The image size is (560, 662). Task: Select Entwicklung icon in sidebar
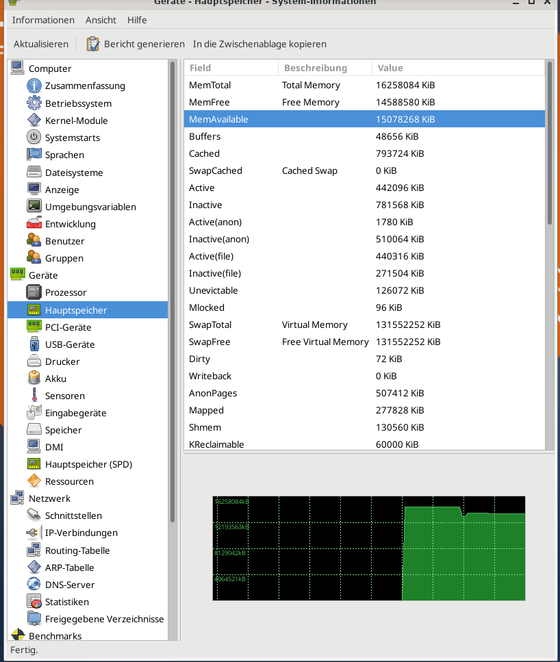click(x=34, y=223)
